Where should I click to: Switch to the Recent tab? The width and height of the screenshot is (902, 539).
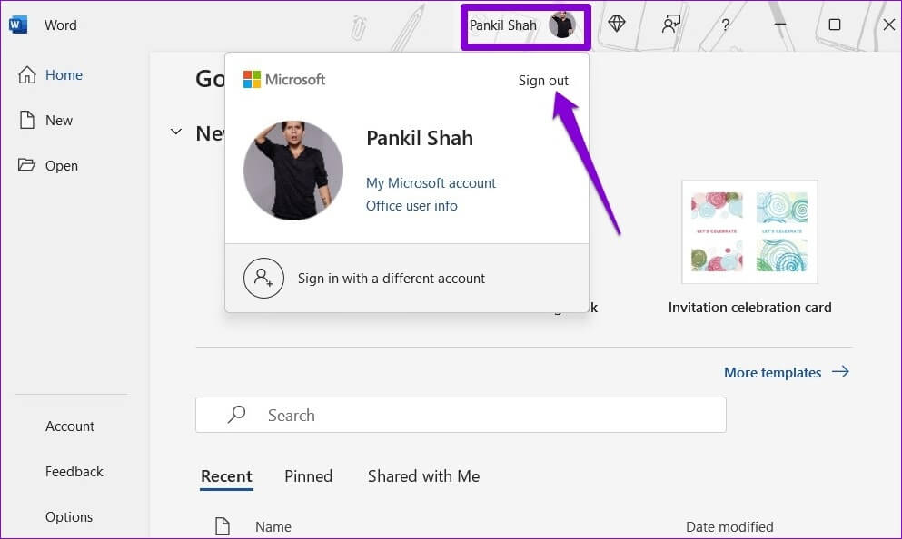point(226,476)
